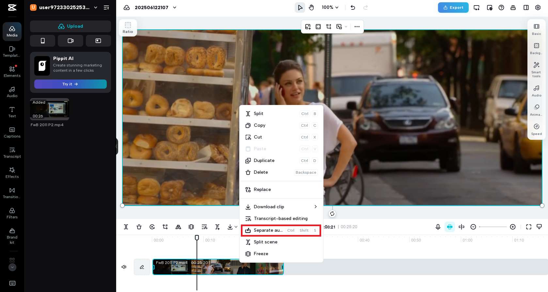Select Transcript-based editing in context menu
548x292 pixels.
[x=281, y=219]
